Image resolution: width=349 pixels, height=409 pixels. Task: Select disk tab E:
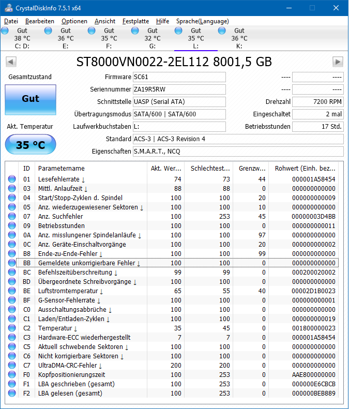66,38
